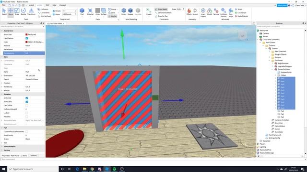Open the Service insert dialog
The width and height of the screenshot is (307, 172).
(x=216, y=11)
